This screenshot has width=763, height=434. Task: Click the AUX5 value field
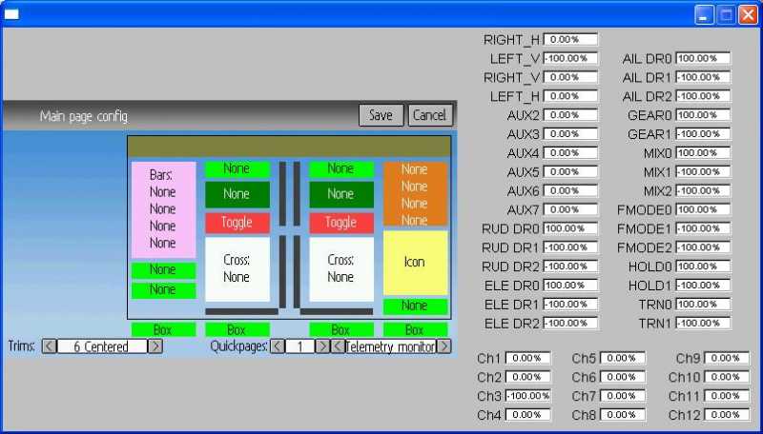(570, 172)
